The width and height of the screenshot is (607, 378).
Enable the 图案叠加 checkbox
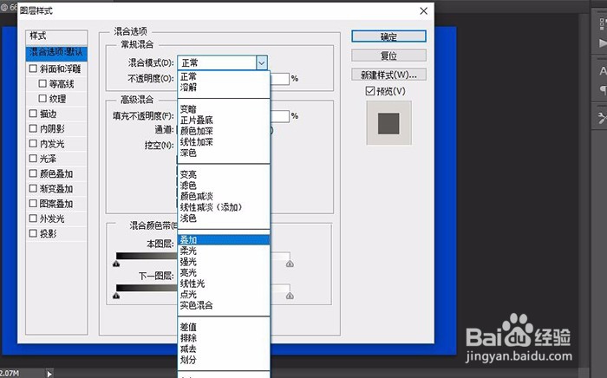tap(33, 203)
